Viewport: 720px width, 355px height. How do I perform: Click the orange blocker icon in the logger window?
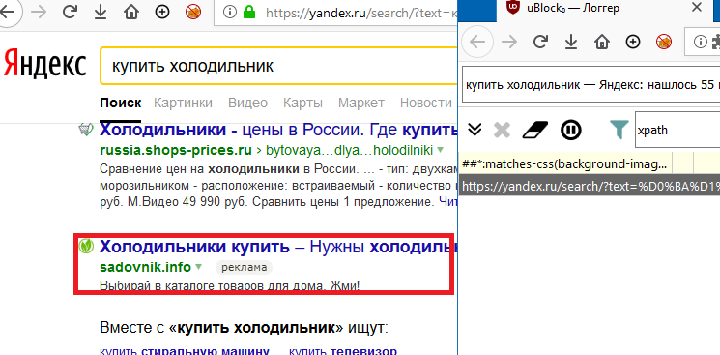tap(664, 43)
